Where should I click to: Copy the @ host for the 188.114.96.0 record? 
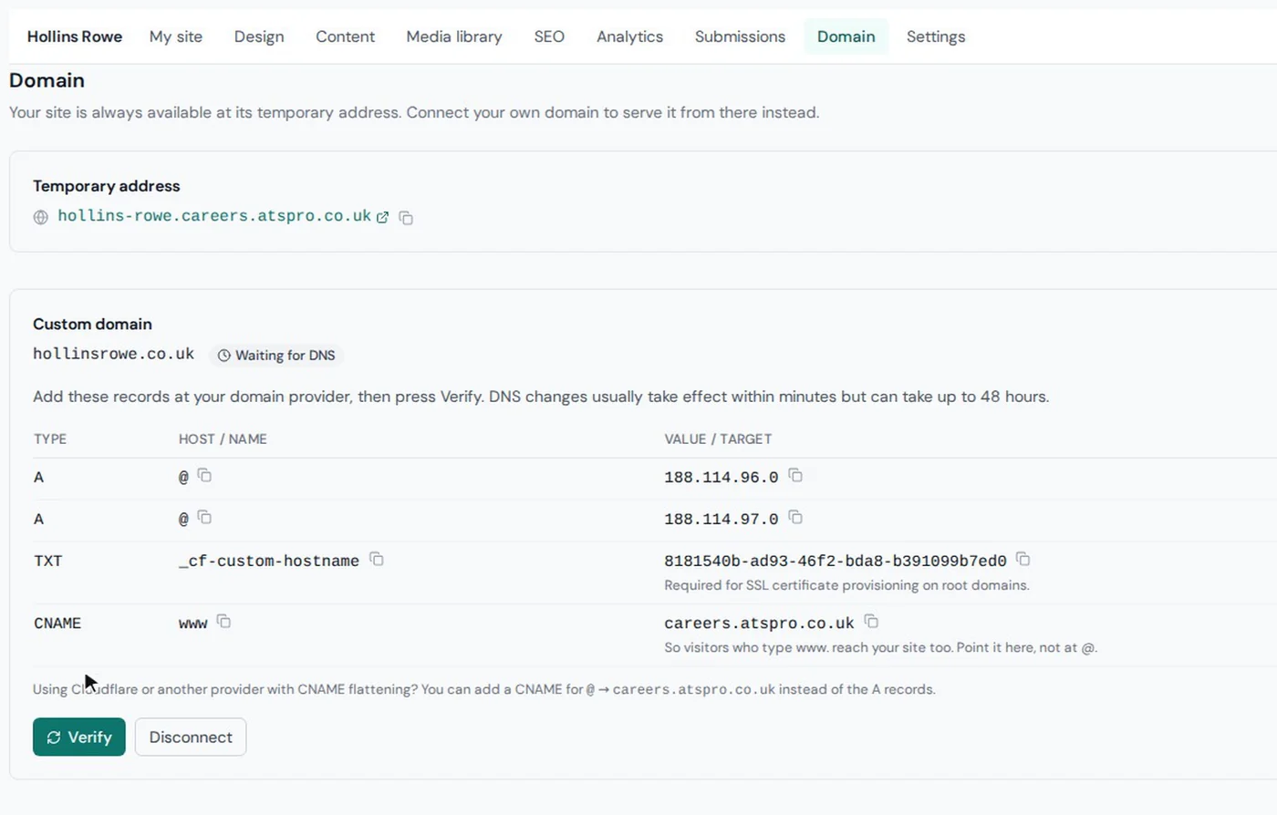pyautogui.click(x=204, y=475)
